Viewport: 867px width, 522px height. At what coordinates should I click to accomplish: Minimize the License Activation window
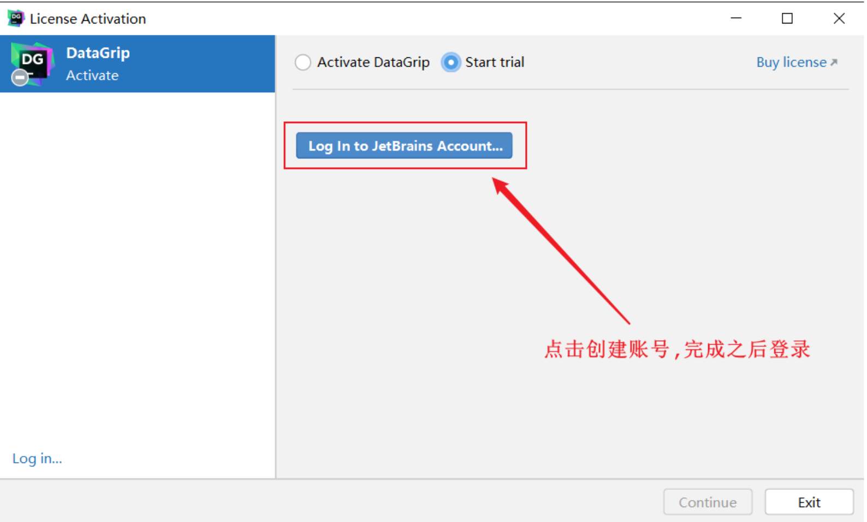coord(736,18)
